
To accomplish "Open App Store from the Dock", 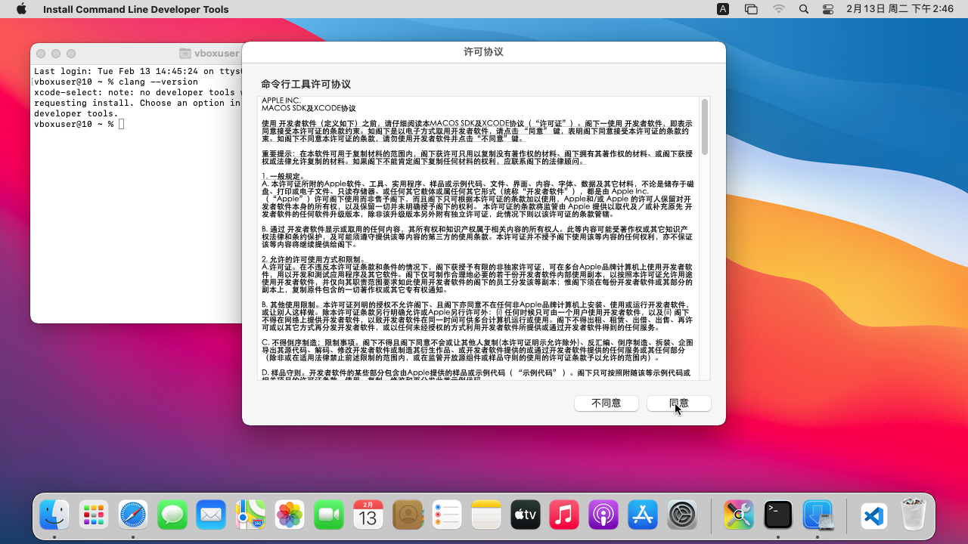I will pos(643,515).
